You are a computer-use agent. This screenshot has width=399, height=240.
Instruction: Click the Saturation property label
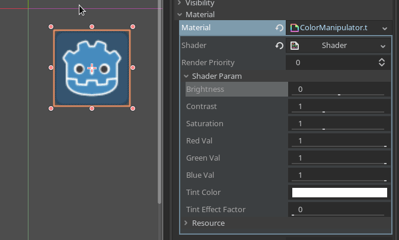point(205,124)
